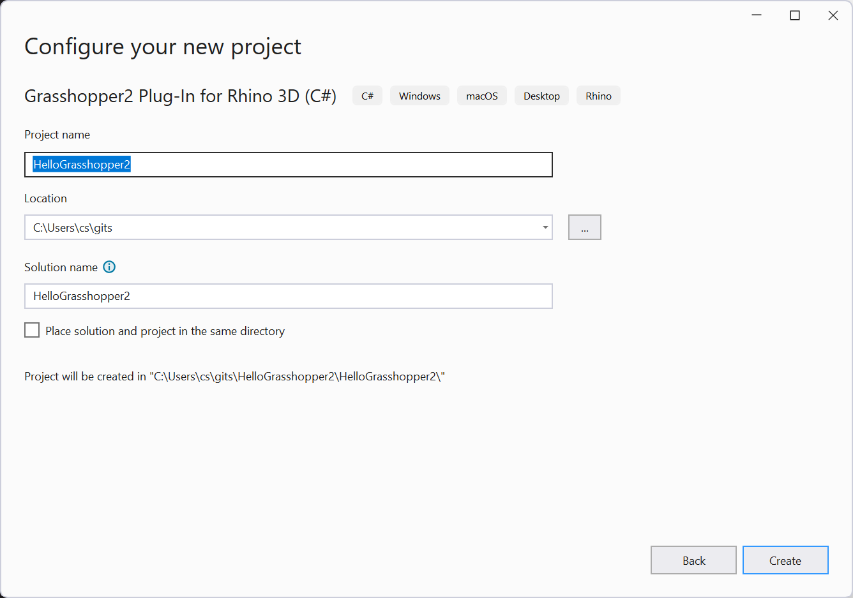The width and height of the screenshot is (853, 598).
Task: Click the Solution name info icon
Action: (109, 267)
